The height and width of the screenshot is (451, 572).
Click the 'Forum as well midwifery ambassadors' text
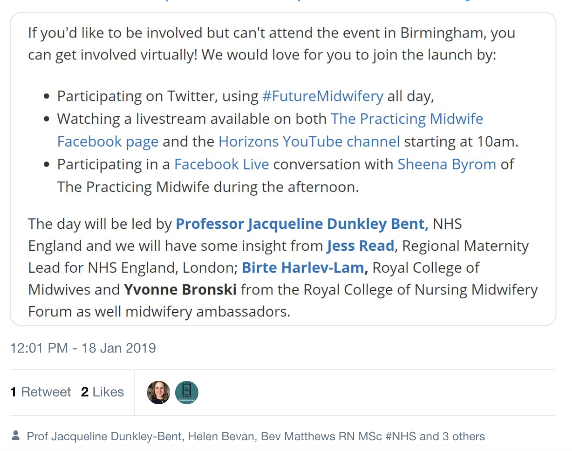(159, 312)
